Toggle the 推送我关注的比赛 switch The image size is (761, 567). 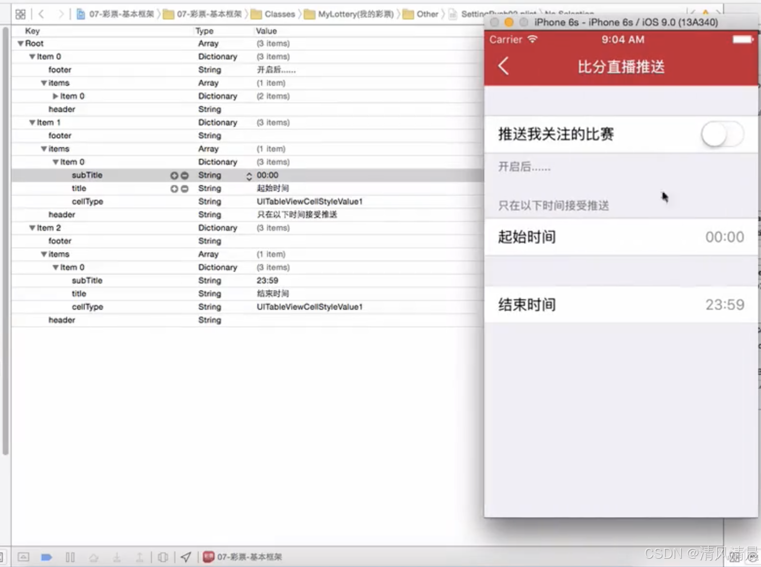coord(723,134)
